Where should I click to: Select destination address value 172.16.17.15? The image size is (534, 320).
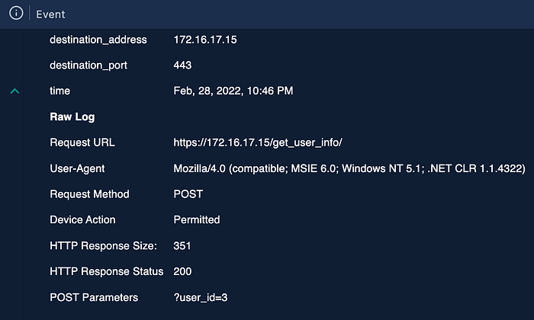(205, 40)
